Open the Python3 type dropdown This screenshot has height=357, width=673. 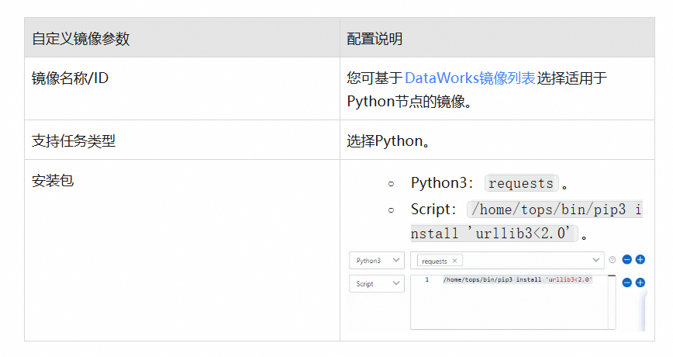376,260
